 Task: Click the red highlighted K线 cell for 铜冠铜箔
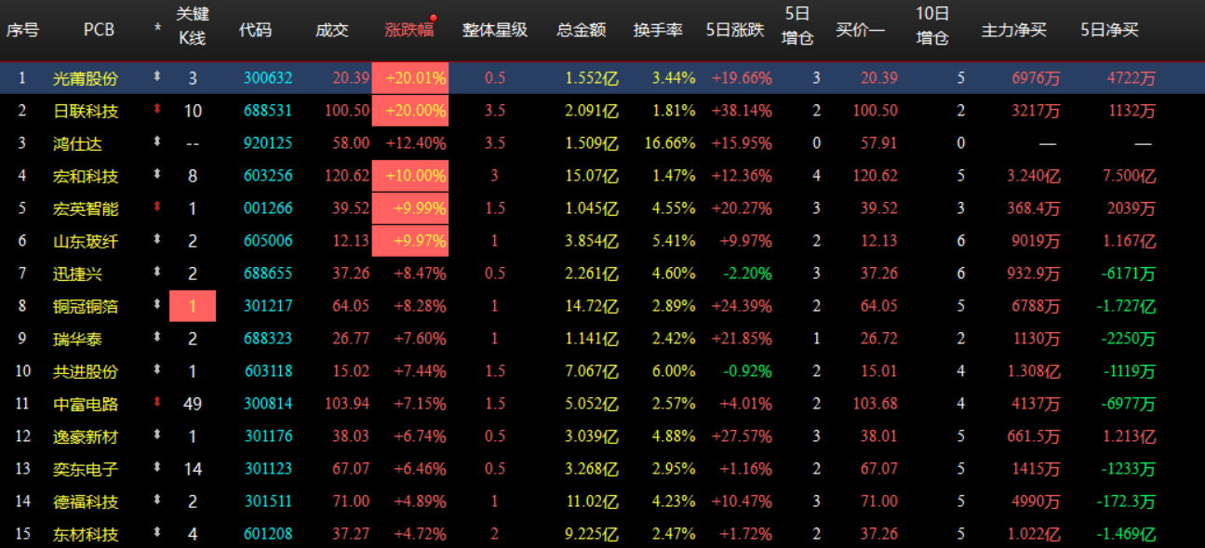[x=193, y=306]
